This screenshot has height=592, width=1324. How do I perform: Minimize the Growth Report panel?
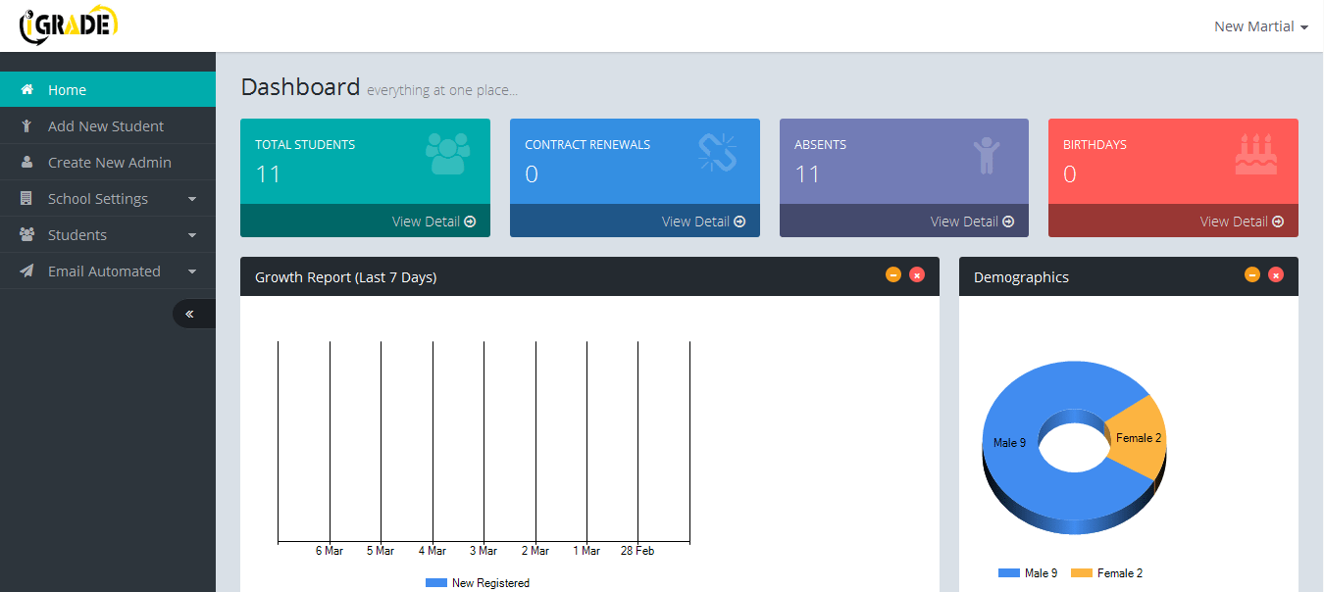893,274
